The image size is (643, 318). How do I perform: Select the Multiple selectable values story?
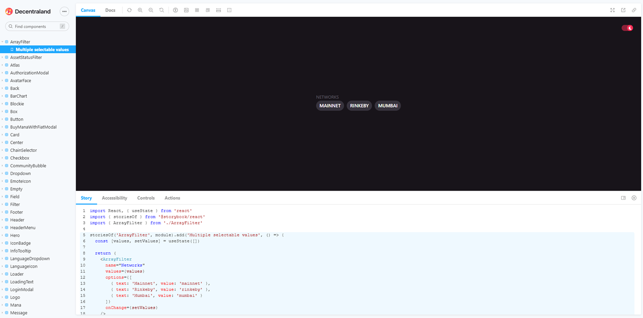click(38, 50)
